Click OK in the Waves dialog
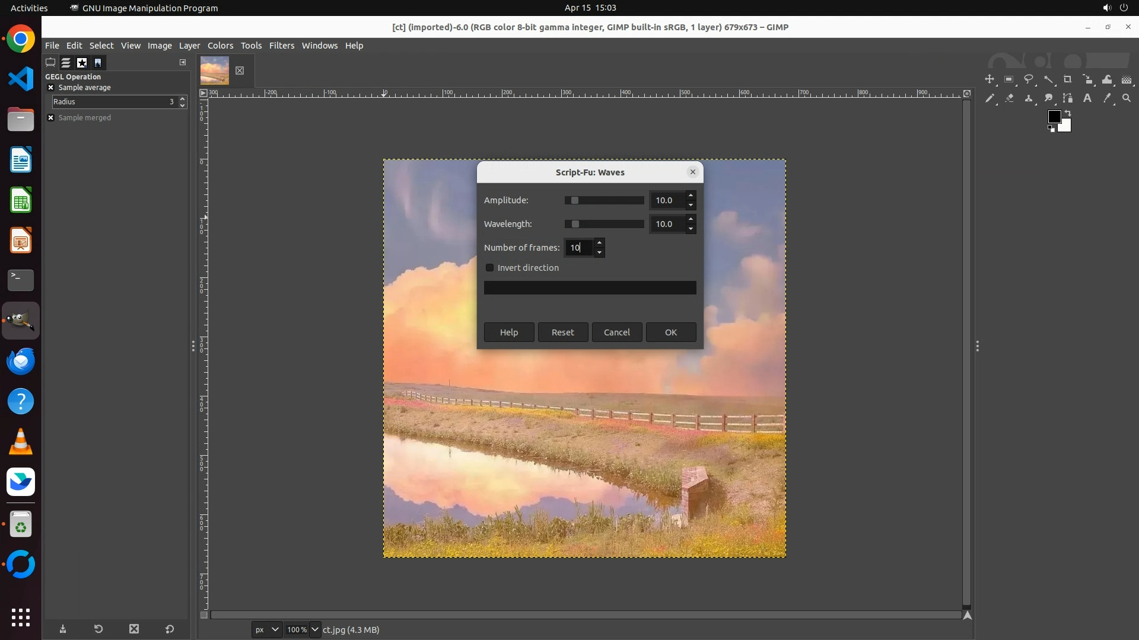Screen dimensions: 1139x640 (670, 332)
